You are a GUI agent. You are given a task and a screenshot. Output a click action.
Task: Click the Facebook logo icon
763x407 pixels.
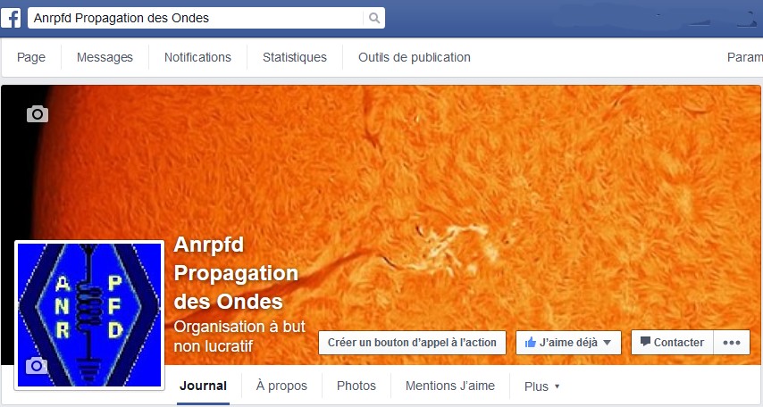[x=11, y=18]
